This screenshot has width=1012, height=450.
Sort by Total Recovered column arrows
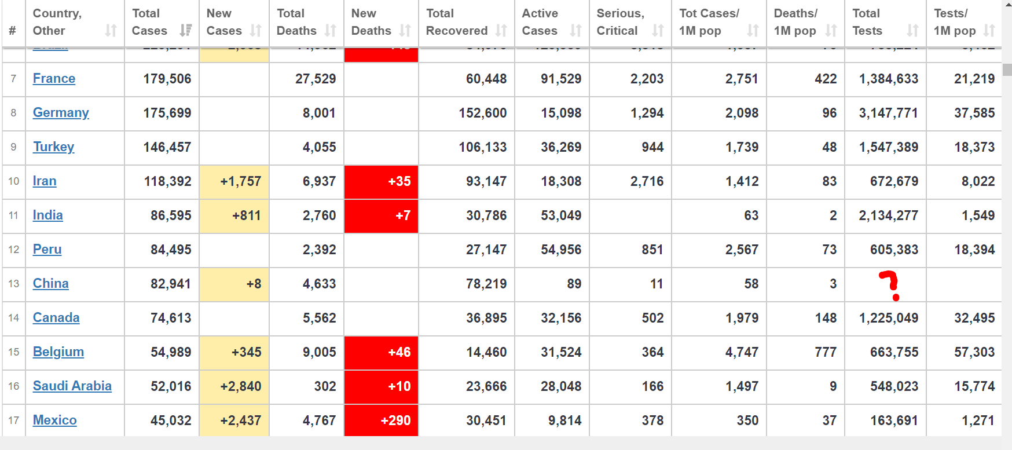click(x=501, y=31)
